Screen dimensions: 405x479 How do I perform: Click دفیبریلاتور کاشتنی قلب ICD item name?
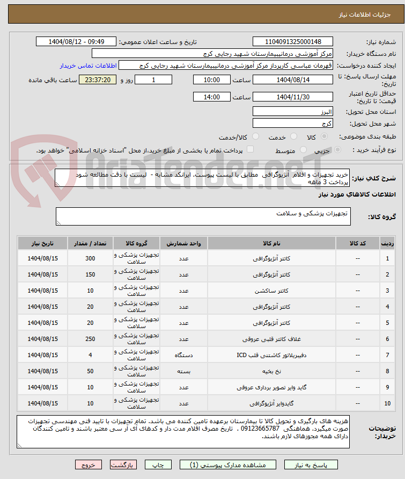pyautogui.click(x=271, y=355)
